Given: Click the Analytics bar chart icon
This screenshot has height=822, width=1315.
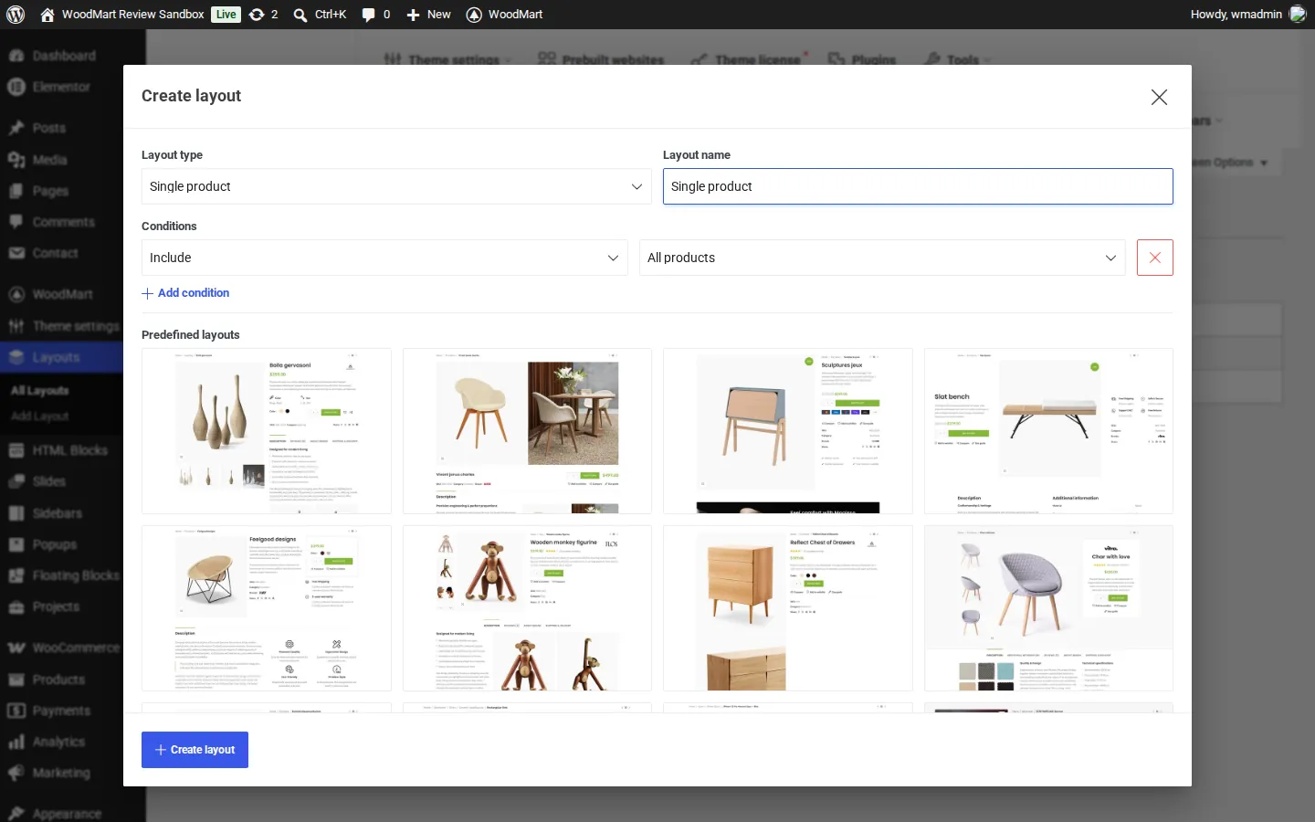Looking at the screenshot, I should pyautogui.click(x=16, y=742).
